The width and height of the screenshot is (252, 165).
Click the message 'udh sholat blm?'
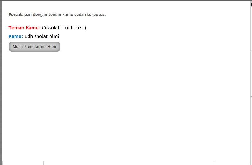coord(42,36)
